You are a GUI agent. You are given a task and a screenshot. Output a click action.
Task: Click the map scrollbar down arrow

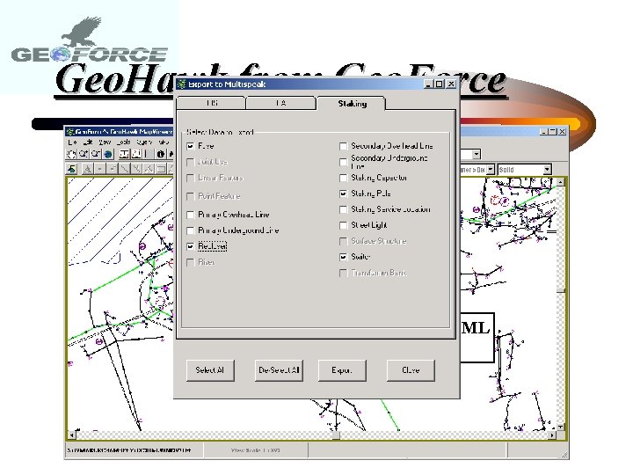tap(561, 427)
